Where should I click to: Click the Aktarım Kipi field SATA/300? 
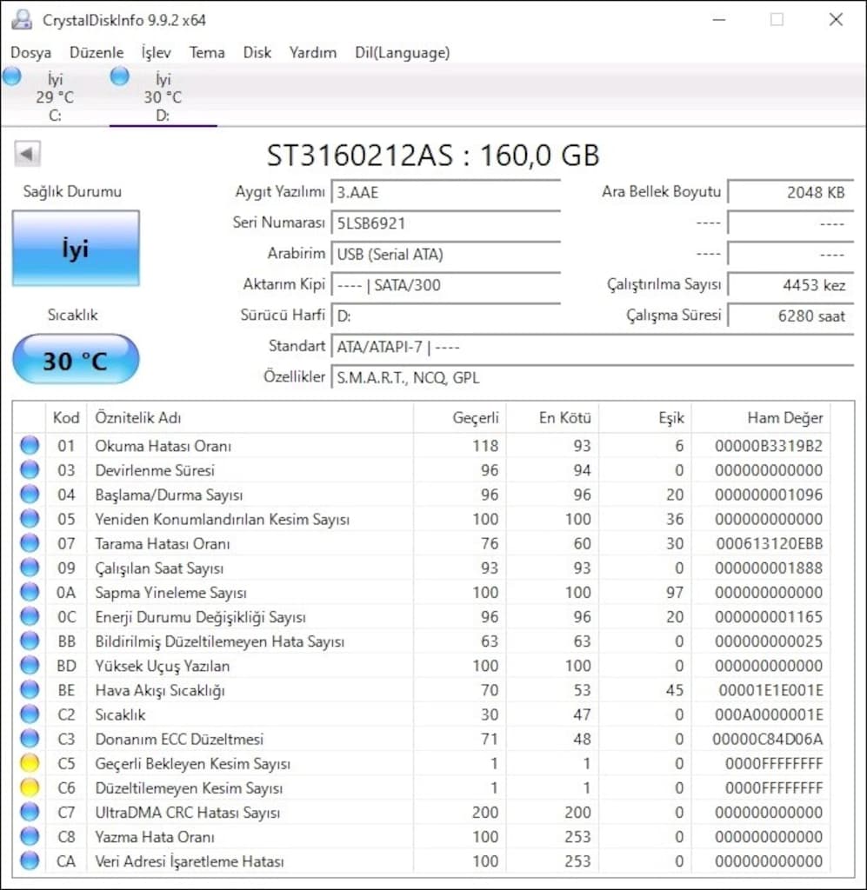coord(446,285)
